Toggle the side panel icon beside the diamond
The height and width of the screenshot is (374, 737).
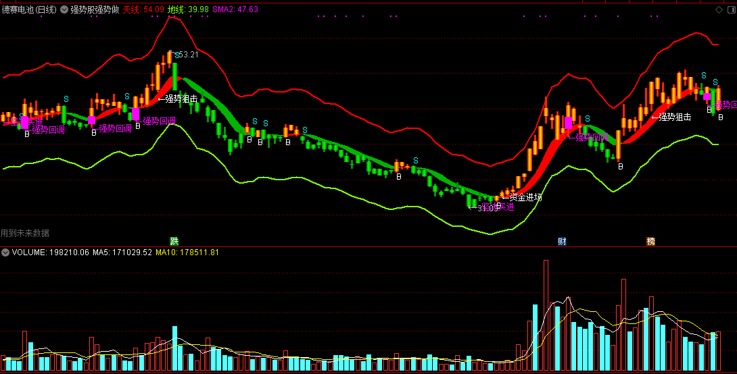[x=732, y=9]
